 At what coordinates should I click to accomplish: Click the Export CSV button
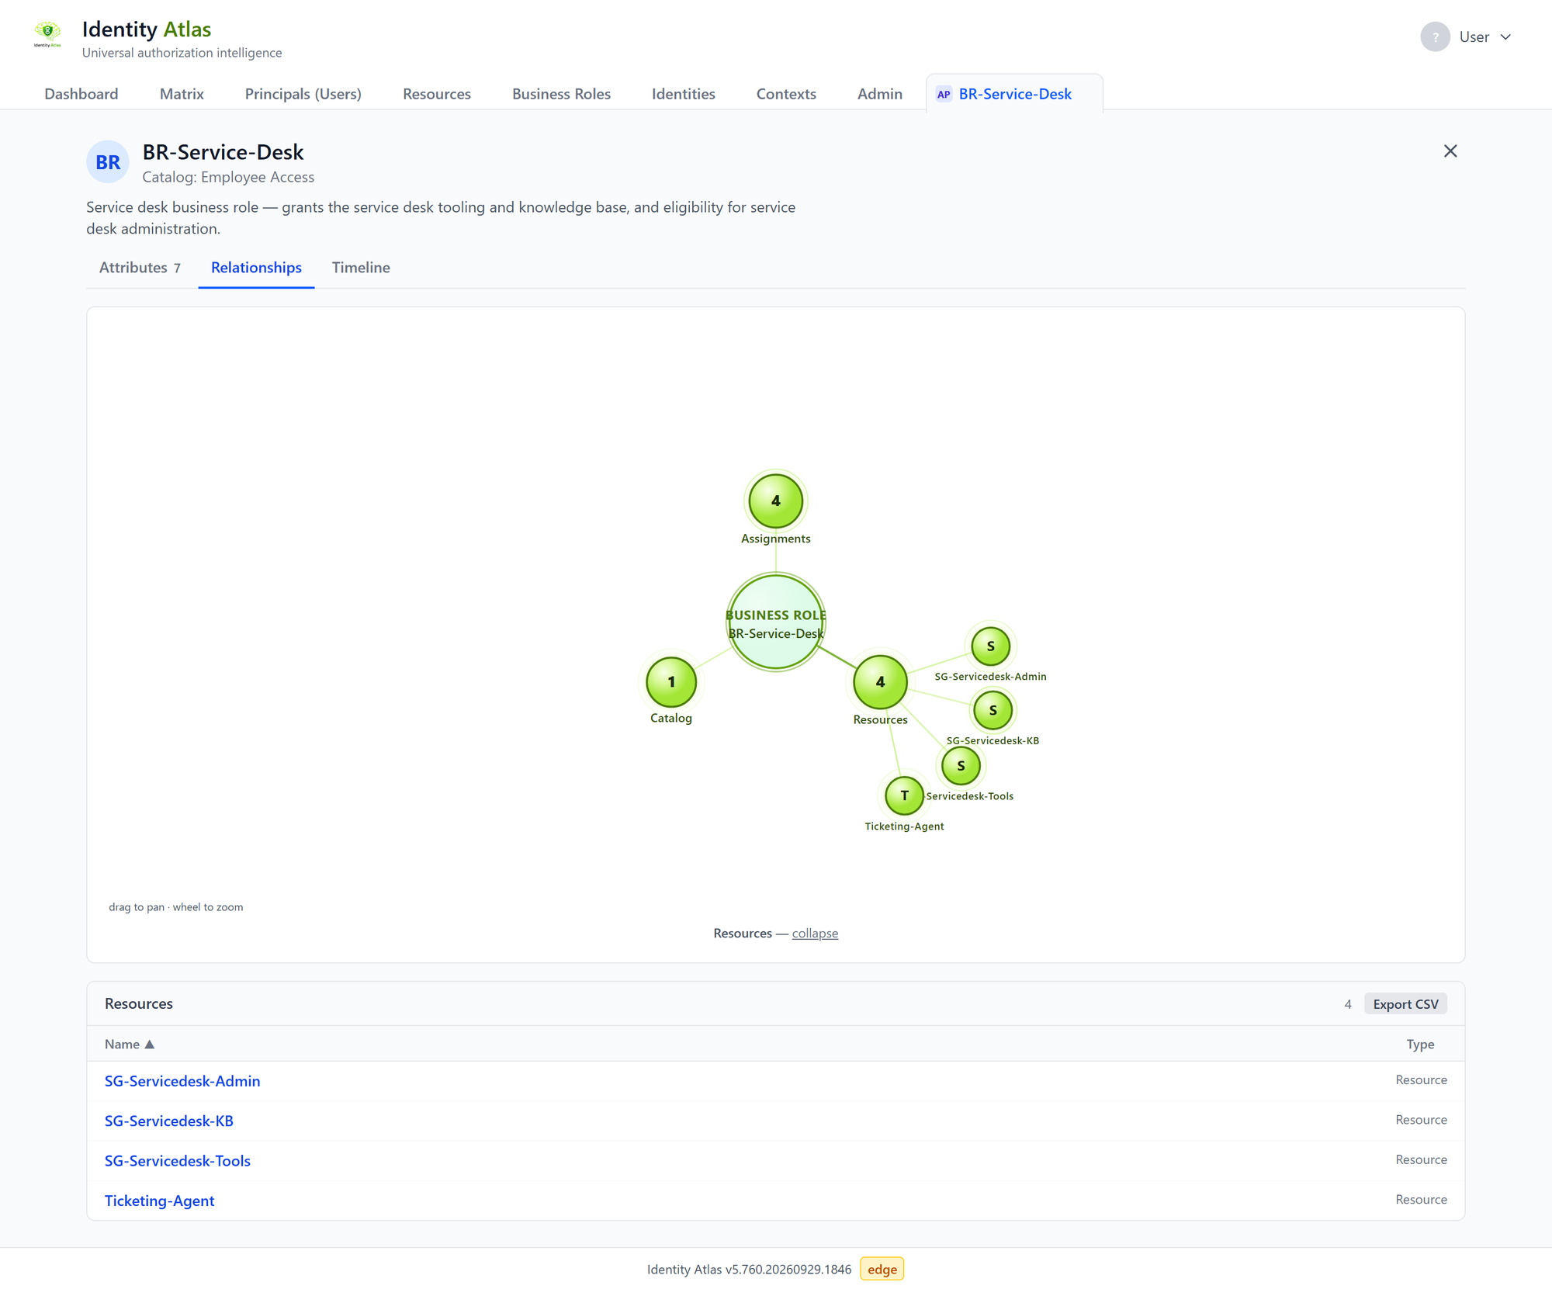(1405, 1004)
